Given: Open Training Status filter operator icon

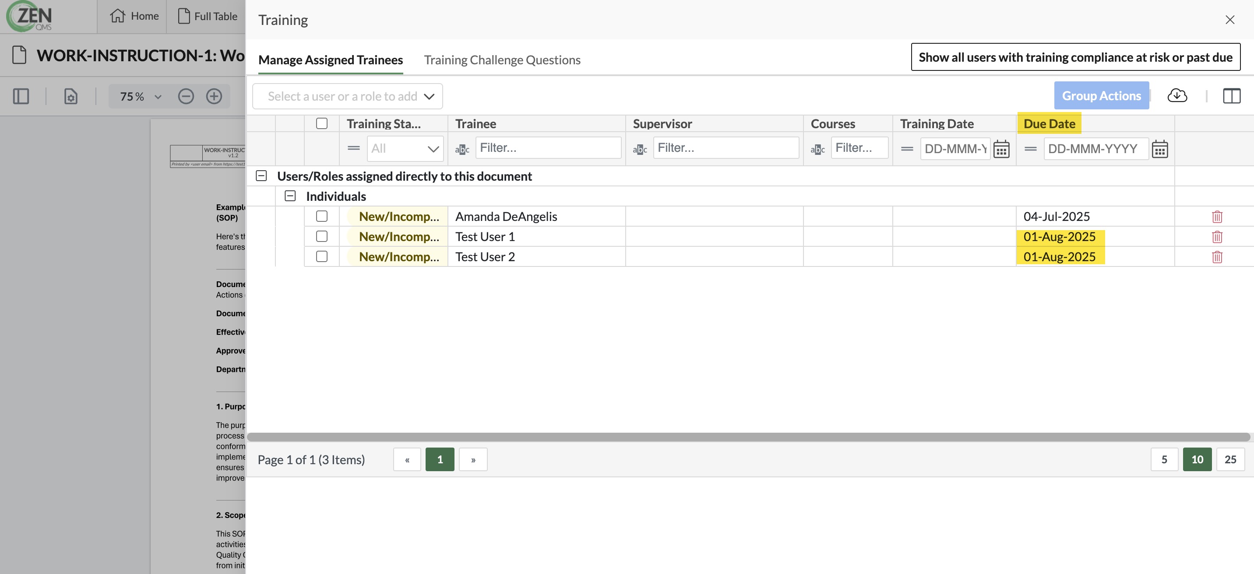Looking at the screenshot, I should [x=354, y=148].
